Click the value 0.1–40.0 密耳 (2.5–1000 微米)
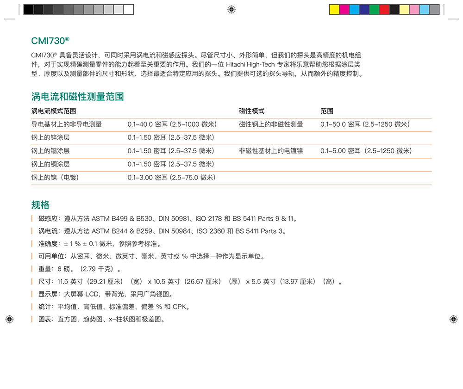 click(172, 124)
